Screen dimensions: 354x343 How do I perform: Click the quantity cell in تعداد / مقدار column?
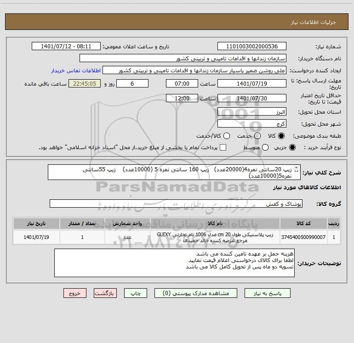[82, 237]
